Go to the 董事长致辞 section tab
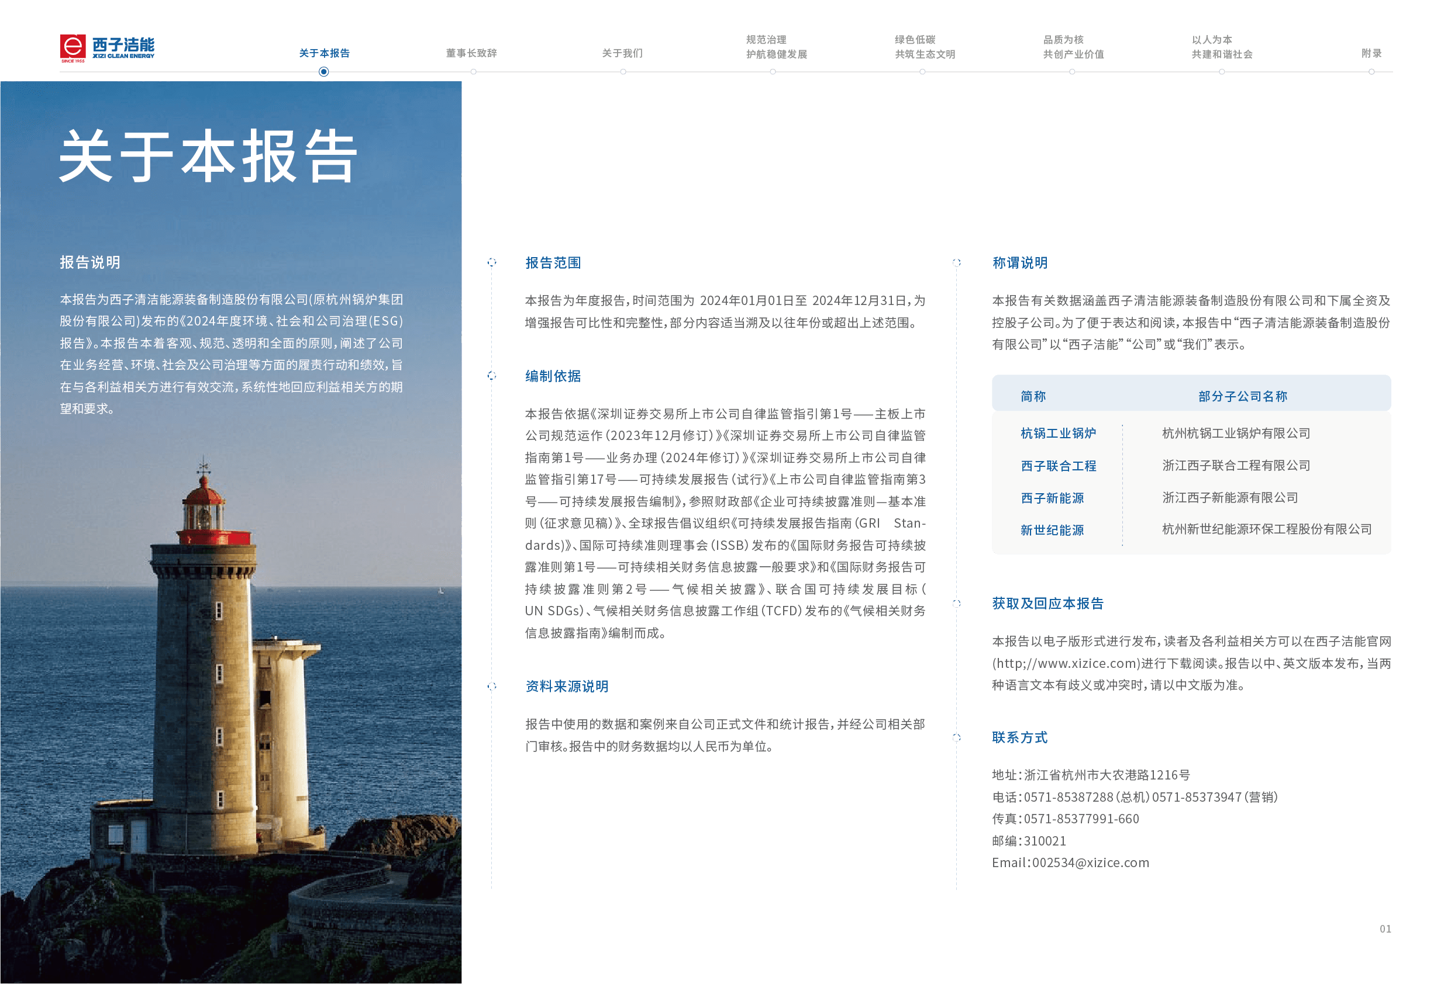 471,54
